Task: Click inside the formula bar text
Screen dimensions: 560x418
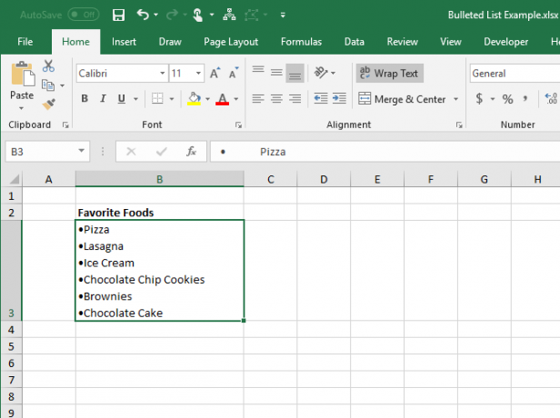Action: click(x=385, y=152)
